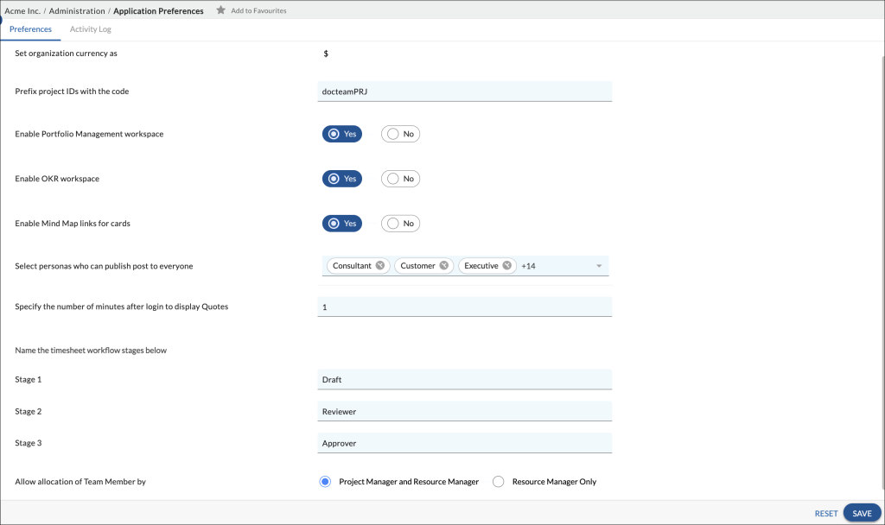Screen dimensions: 885x525
Task: Remove the Executive persona chip
Action: click(507, 265)
